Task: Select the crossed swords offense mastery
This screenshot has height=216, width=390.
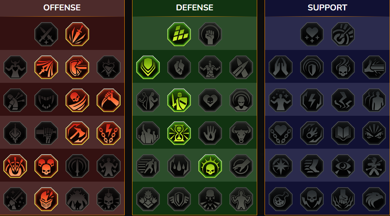Action: (46, 34)
